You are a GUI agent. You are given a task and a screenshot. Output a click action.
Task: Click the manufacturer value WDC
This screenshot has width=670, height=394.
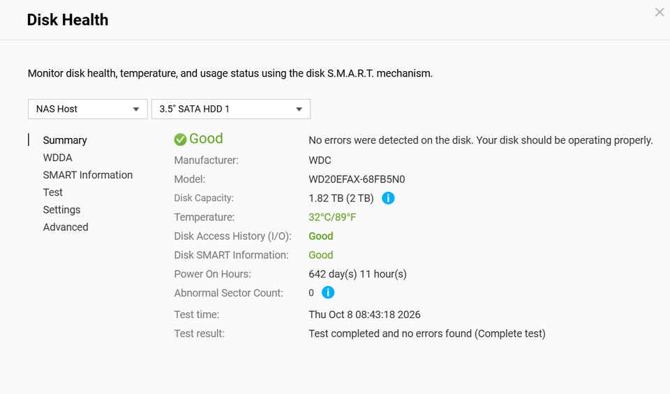(x=320, y=160)
